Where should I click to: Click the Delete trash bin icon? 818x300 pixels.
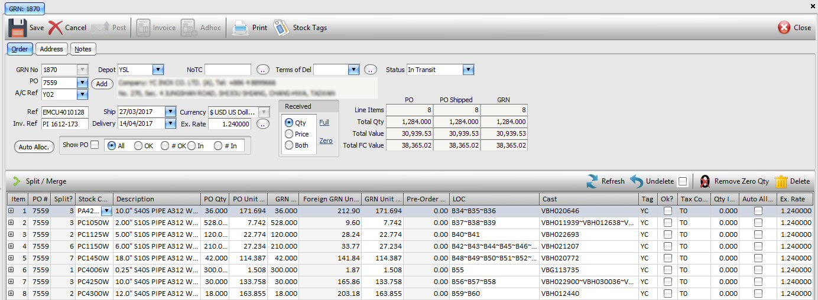[x=781, y=181]
